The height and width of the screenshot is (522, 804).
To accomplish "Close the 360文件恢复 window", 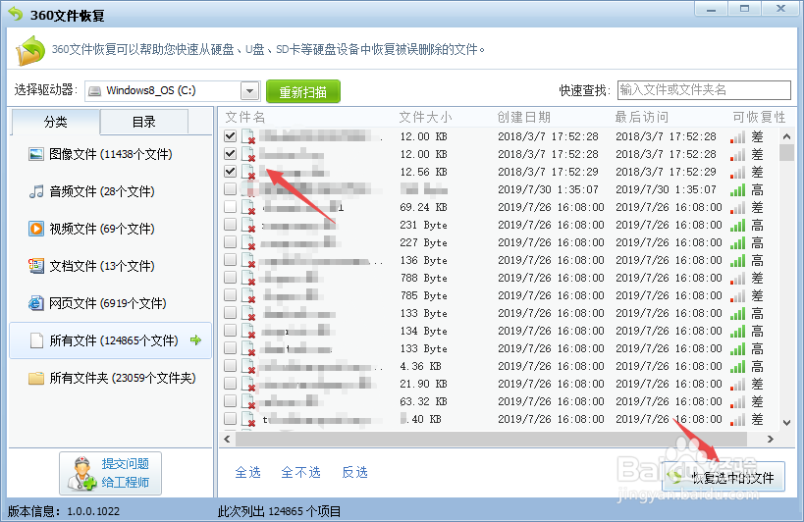I will pyautogui.click(x=780, y=9).
